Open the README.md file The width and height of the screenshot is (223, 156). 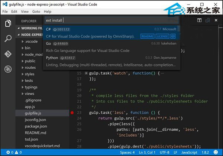tap(35, 133)
